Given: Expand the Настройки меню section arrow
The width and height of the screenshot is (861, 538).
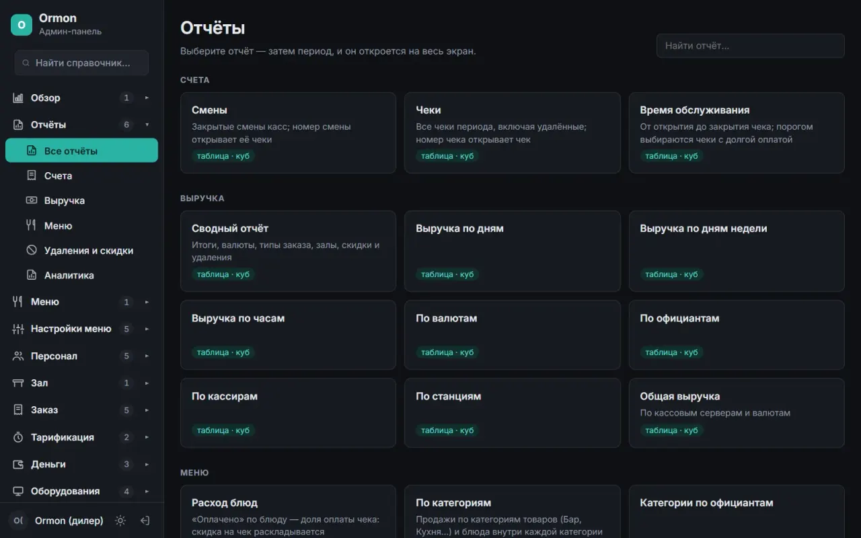Looking at the screenshot, I should (x=147, y=329).
